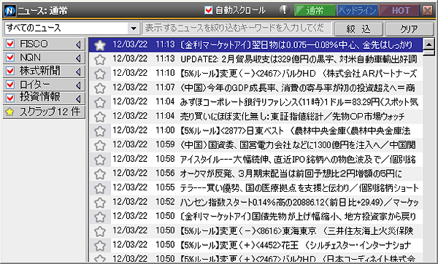Star the テラ 買い優勢 headline
This screenshot has width=438, height=264.
pyautogui.click(x=100, y=188)
